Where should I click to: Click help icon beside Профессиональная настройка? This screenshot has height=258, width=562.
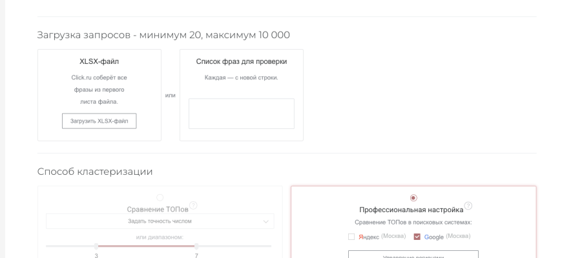468,206
